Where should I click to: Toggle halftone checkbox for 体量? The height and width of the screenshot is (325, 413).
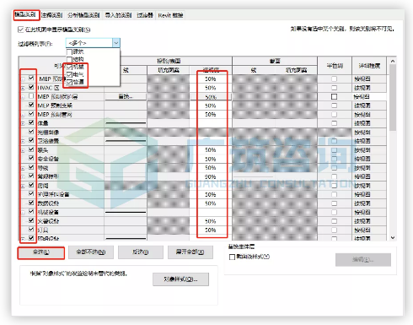pos(334,123)
